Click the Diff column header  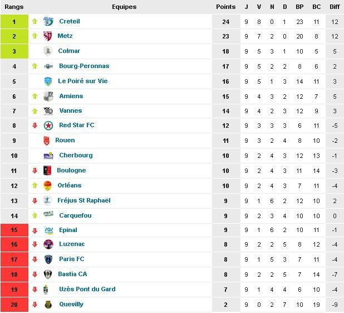coord(335,7)
